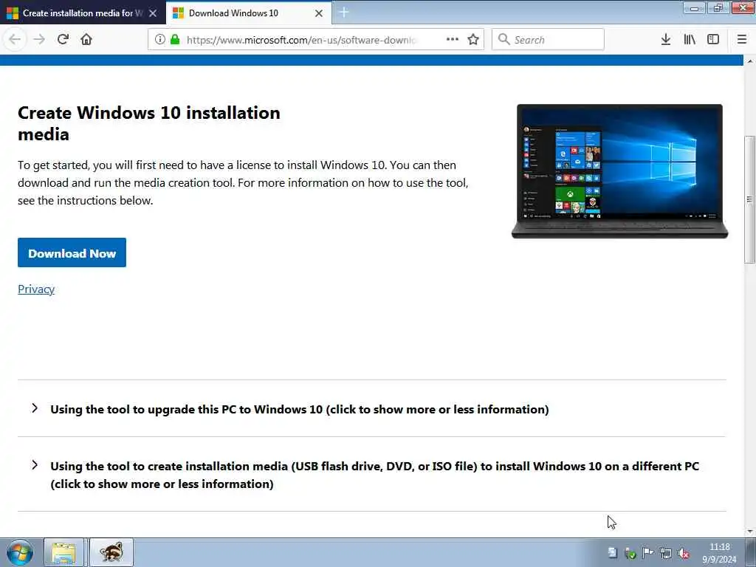Image resolution: width=756 pixels, height=567 pixels.
Task: Go back using the browser back arrow
Action: coord(15,40)
